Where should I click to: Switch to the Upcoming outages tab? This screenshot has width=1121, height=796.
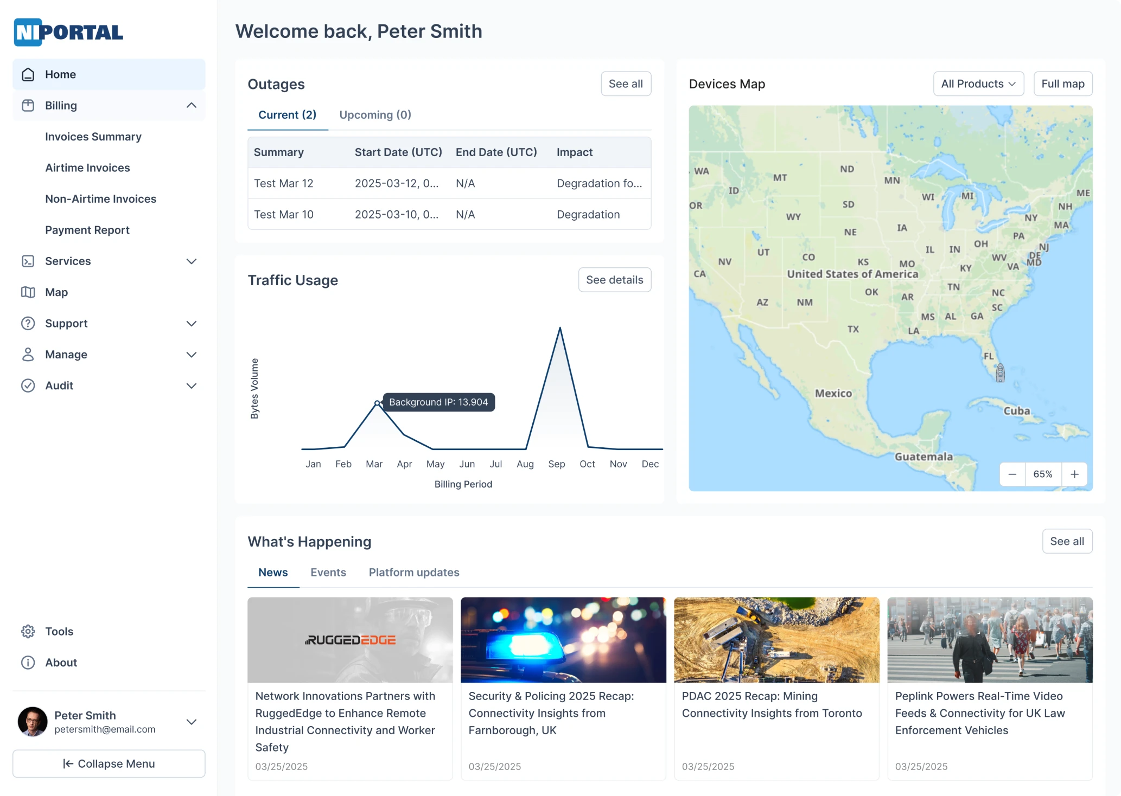(375, 115)
